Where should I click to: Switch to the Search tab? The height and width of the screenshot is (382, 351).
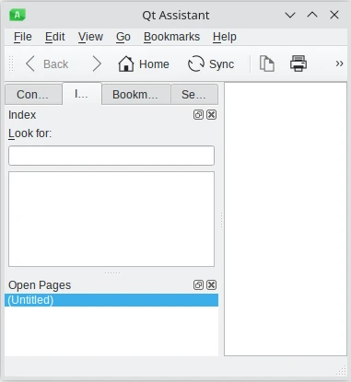(x=193, y=95)
